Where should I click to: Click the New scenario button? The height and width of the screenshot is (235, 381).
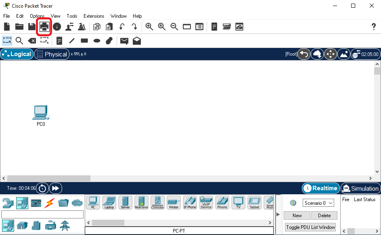coord(297,215)
